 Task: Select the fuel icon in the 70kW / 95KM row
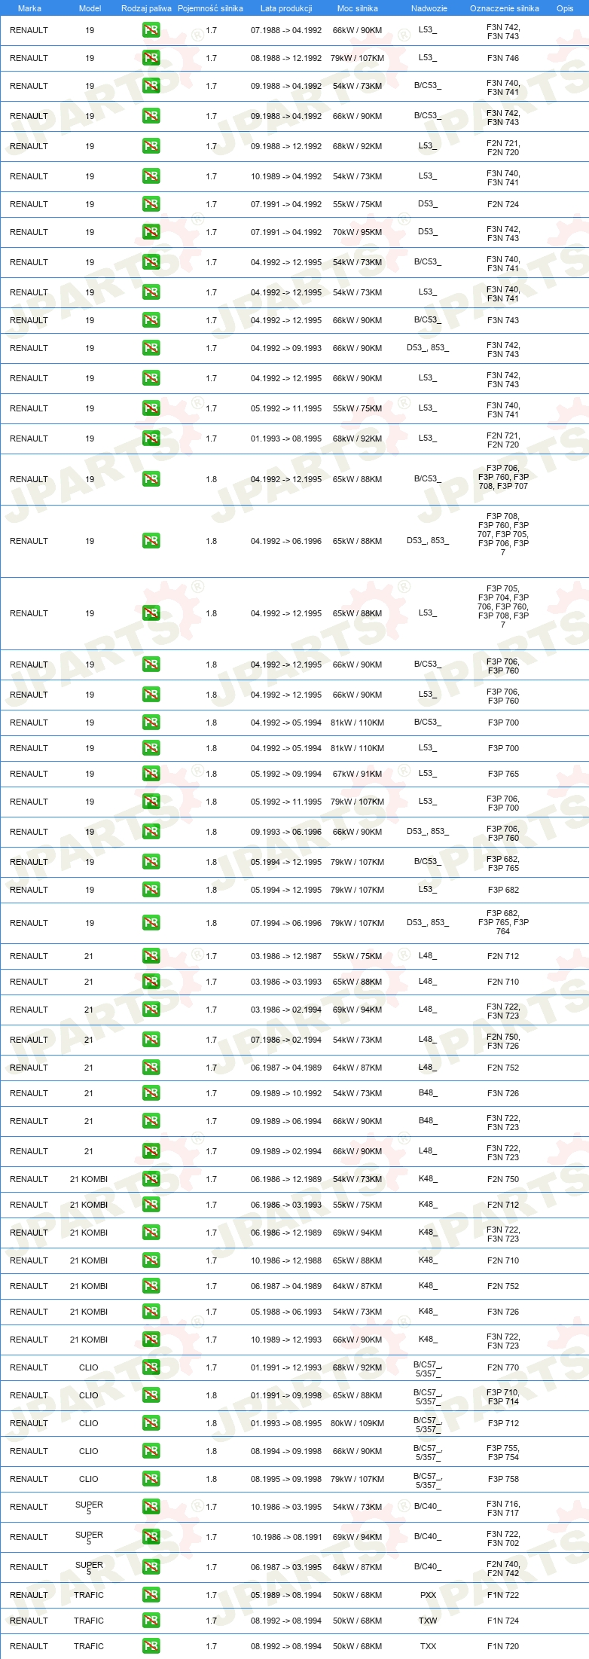[151, 232]
